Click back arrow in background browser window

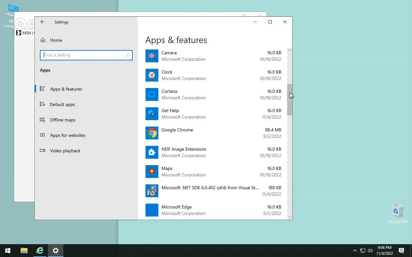(x=21, y=24)
